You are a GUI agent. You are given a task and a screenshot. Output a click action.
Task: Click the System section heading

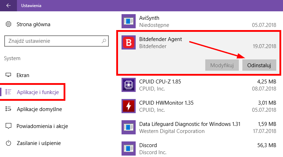pos(12,58)
